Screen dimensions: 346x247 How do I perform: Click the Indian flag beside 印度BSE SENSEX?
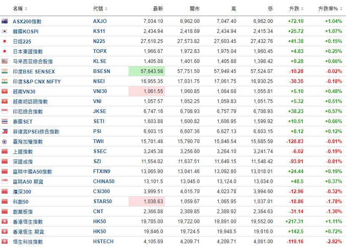point(5,71)
